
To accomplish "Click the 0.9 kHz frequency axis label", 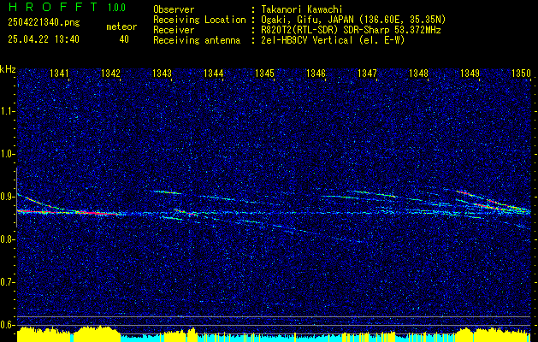I will (7, 197).
